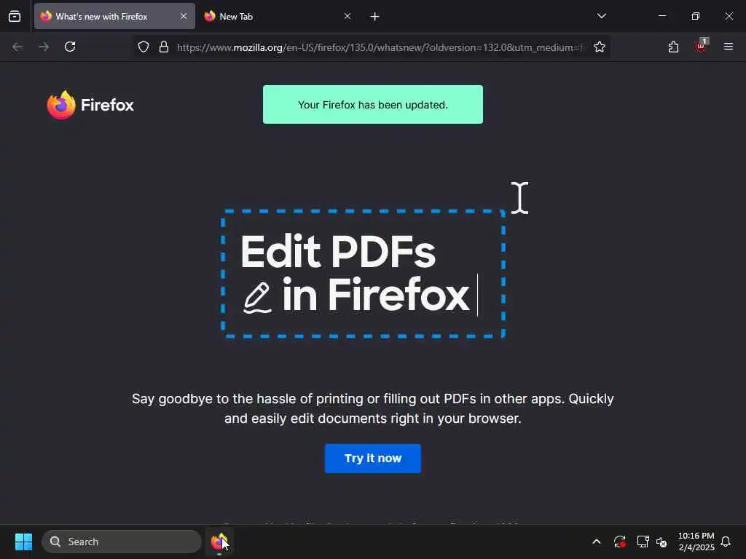Click the Edit PDFs in Firefox headline
Viewport: 746px width, 559px height.
355,274
